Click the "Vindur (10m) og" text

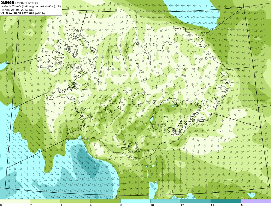(x=28, y=3)
